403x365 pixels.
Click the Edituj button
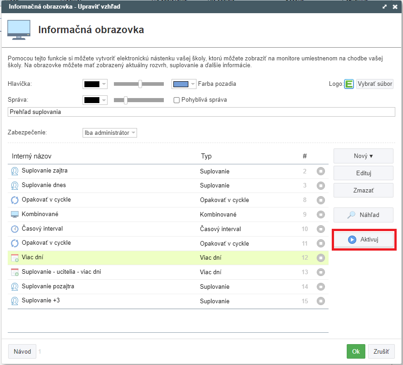(x=363, y=173)
